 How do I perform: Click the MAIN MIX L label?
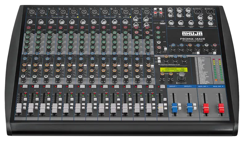pyautogui.click(x=203, y=87)
